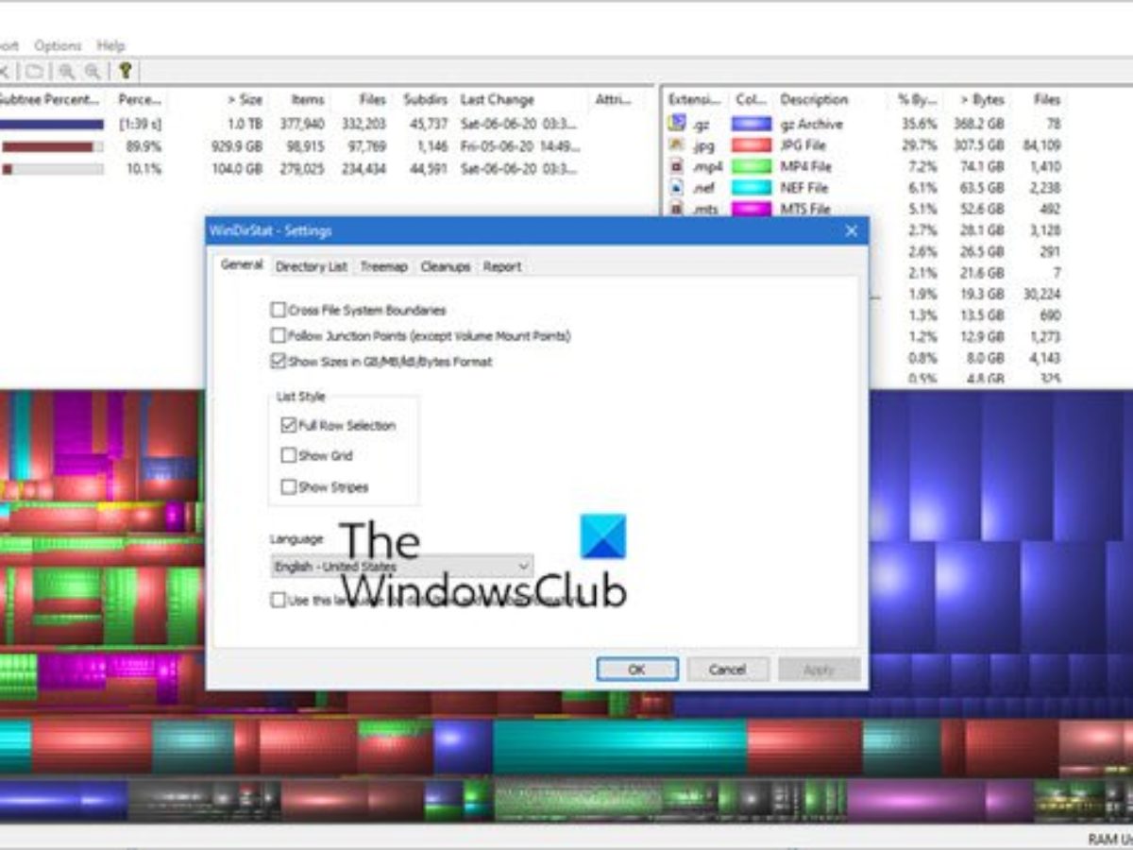Uncheck Show Sizes in GB/MB/kB/Bytes Format
The image size is (1133, 850).
click(278, 361)
